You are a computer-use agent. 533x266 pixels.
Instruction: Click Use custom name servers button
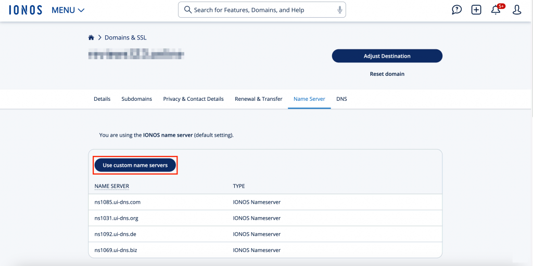click(135, 165)
